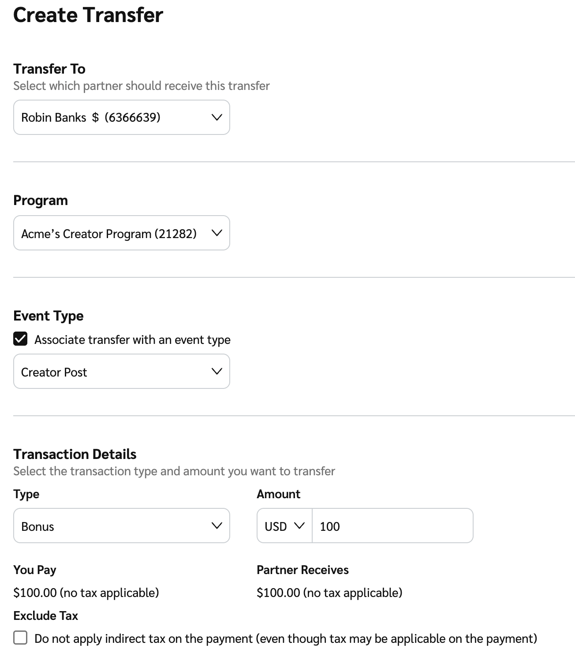
Task: Uncheck the associate transfer with event type checkbox
Action: tap(20, 339)
